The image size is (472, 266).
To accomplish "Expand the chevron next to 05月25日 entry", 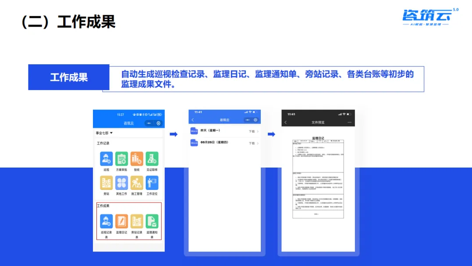I will click(258, 143).
